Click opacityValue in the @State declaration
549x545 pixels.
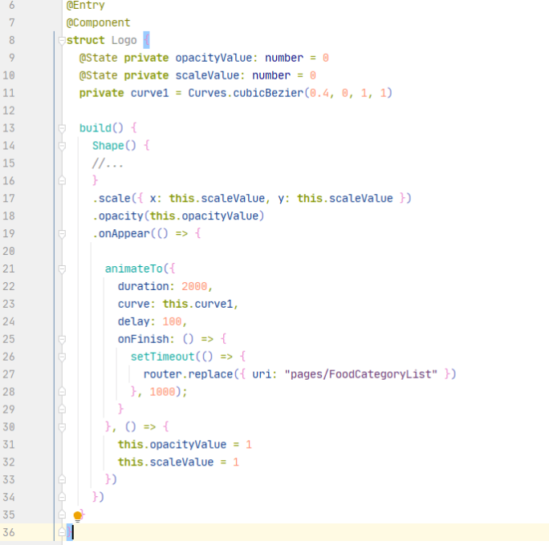click(x=213, y=58)
